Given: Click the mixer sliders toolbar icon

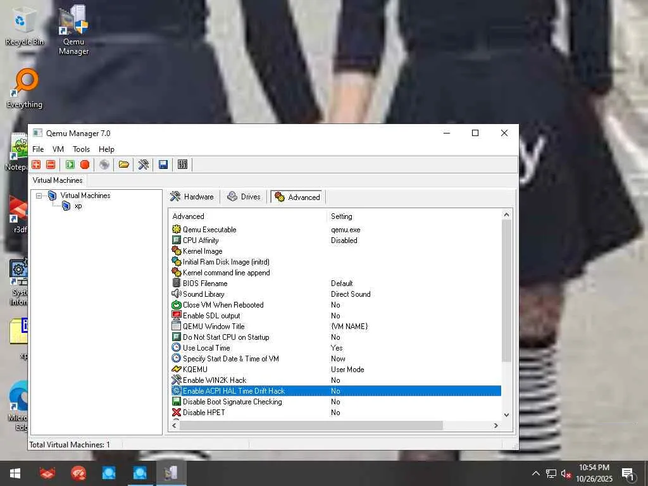Looking at the screenshot, I should point(183,165).
